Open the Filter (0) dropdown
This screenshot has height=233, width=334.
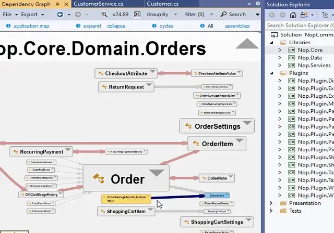point(197,15)
